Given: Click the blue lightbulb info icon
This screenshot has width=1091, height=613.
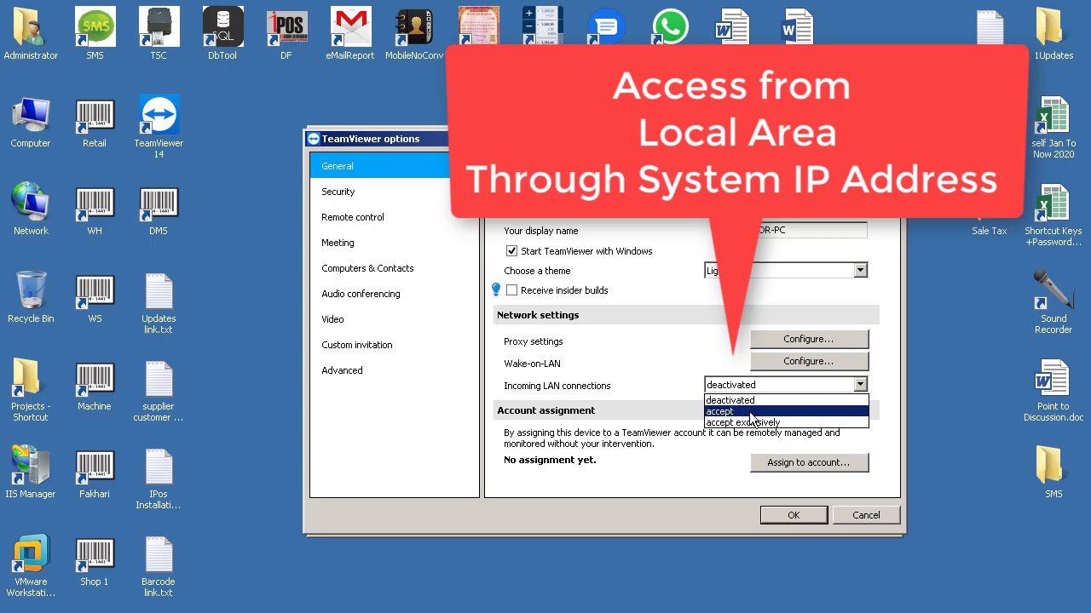Looking at the screenshot, I should pos(496,290).
